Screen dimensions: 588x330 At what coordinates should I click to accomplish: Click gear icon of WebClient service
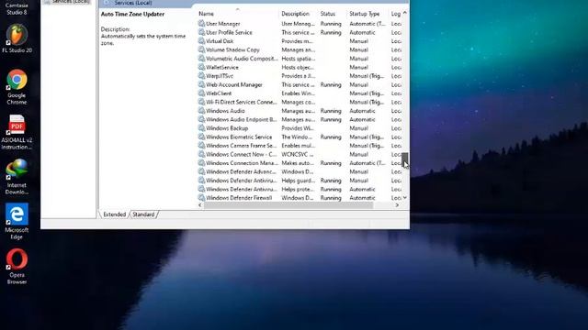(x=201, y=93)
